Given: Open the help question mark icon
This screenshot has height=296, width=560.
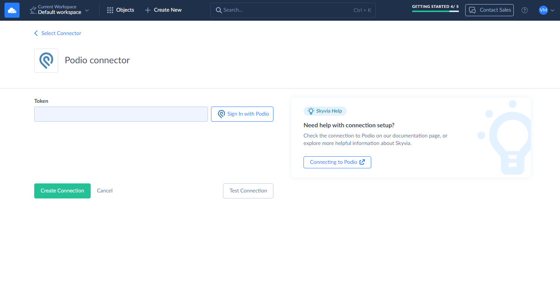Looking at the screenshot, I should tap(525, 10).
